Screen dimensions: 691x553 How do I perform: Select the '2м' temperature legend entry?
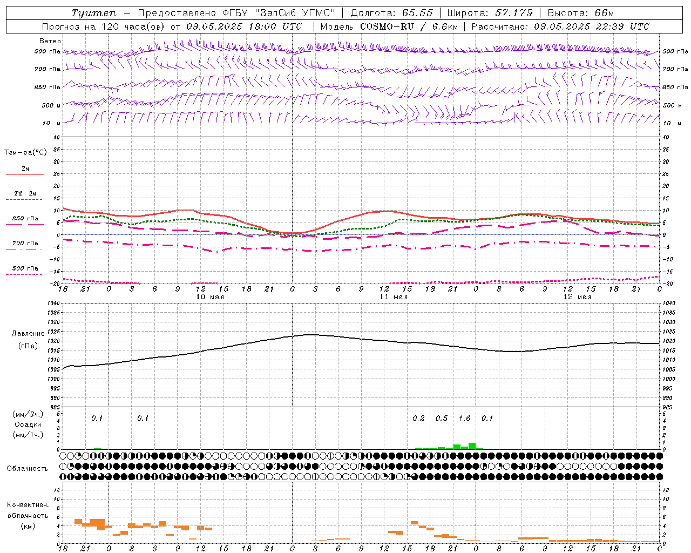(25, 168)
